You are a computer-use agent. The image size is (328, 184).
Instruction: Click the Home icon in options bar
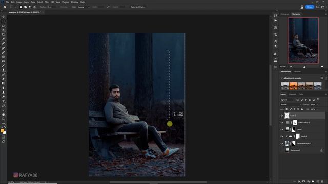click(5, 7)
